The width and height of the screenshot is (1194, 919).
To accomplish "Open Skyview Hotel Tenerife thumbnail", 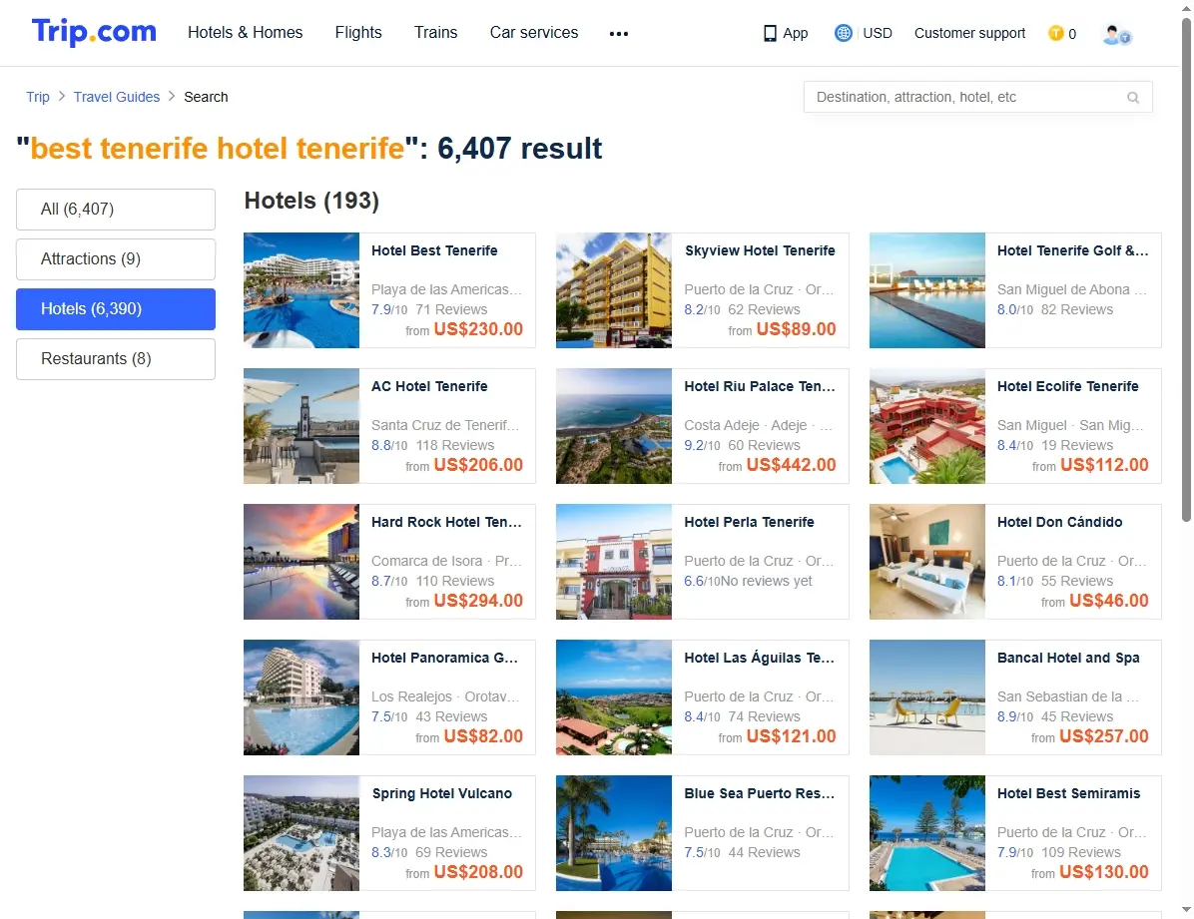I will [x=614, y=290].
